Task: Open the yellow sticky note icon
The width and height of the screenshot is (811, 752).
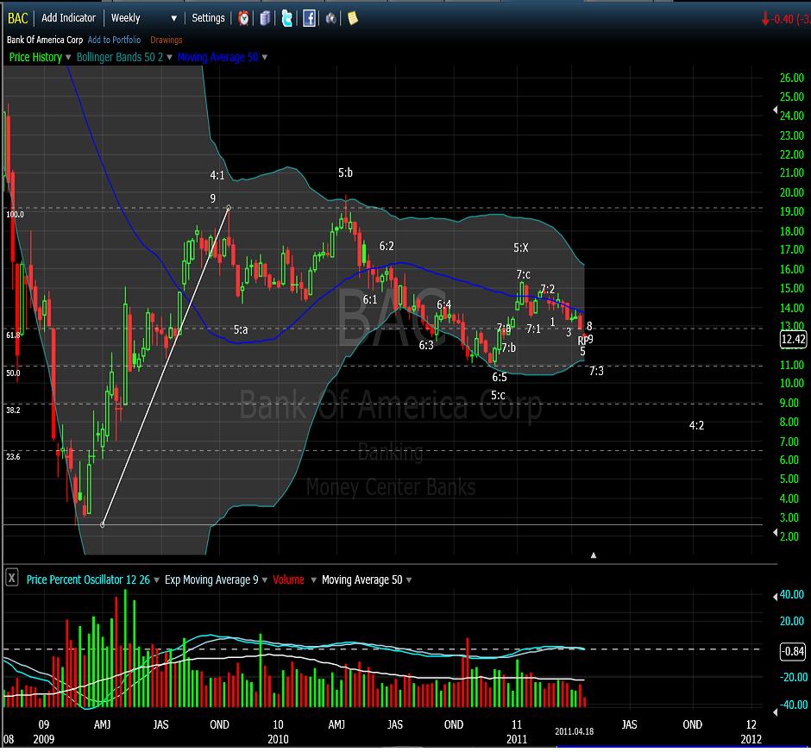Action: pos(353,19)
